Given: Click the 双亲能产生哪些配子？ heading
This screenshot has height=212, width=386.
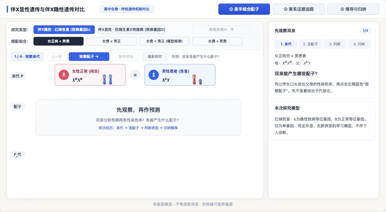Looking at the screenshot, I should pos(296,74).
